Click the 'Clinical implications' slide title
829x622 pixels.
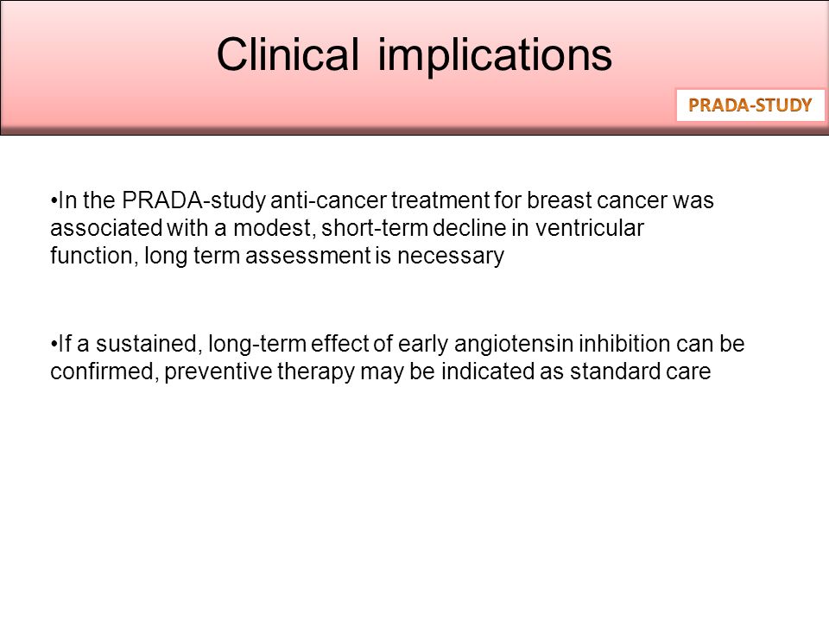[414, 55]
